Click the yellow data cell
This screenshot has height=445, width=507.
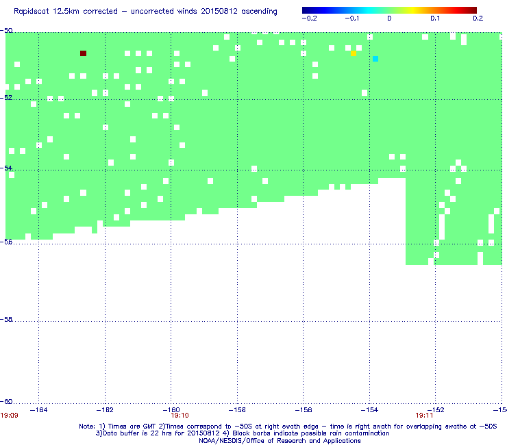tap(354, 53)
